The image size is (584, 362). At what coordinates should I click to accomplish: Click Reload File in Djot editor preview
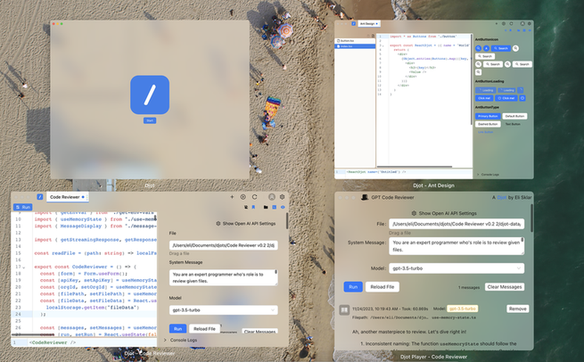click(204, 329)
